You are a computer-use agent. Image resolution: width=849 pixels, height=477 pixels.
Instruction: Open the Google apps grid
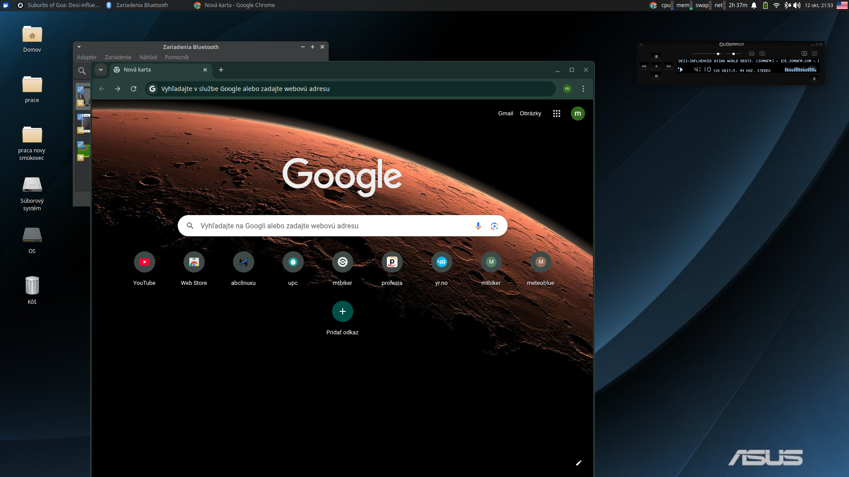(x=556, y=114)
